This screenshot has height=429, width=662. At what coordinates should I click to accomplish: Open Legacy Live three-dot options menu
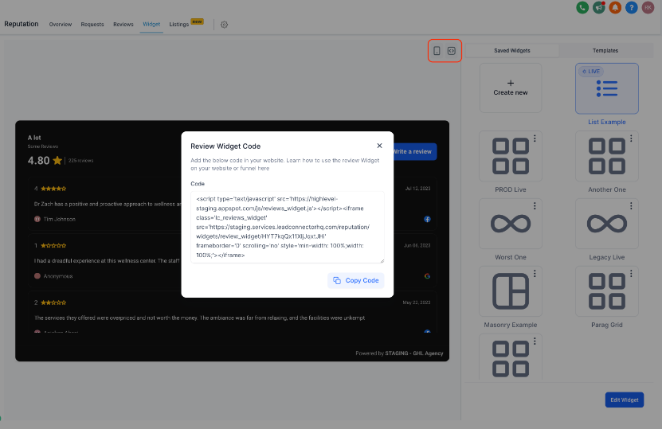(631, 206)
